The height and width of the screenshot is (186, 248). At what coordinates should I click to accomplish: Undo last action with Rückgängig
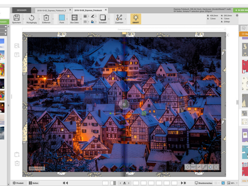click(32, 19)
